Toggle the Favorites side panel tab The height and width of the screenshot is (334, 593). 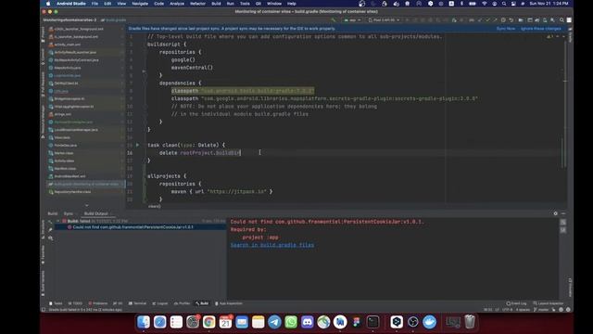[x=43, y=255]
